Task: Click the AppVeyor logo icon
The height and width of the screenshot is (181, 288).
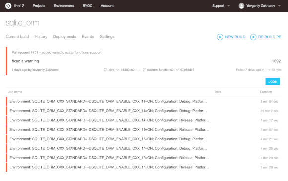Action: [8, 6]
